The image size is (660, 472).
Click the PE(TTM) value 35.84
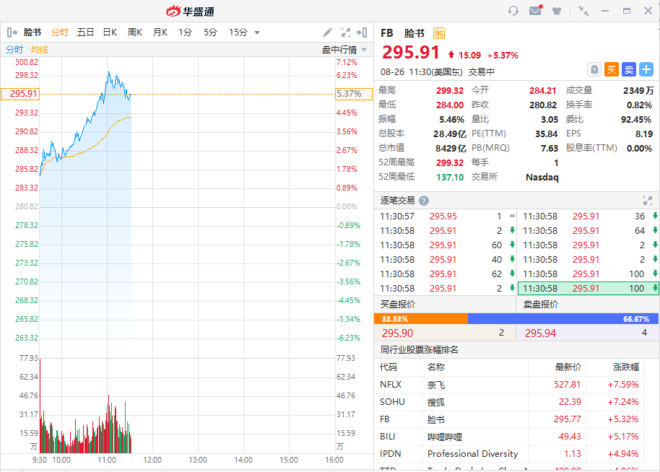tap(546, 134)
